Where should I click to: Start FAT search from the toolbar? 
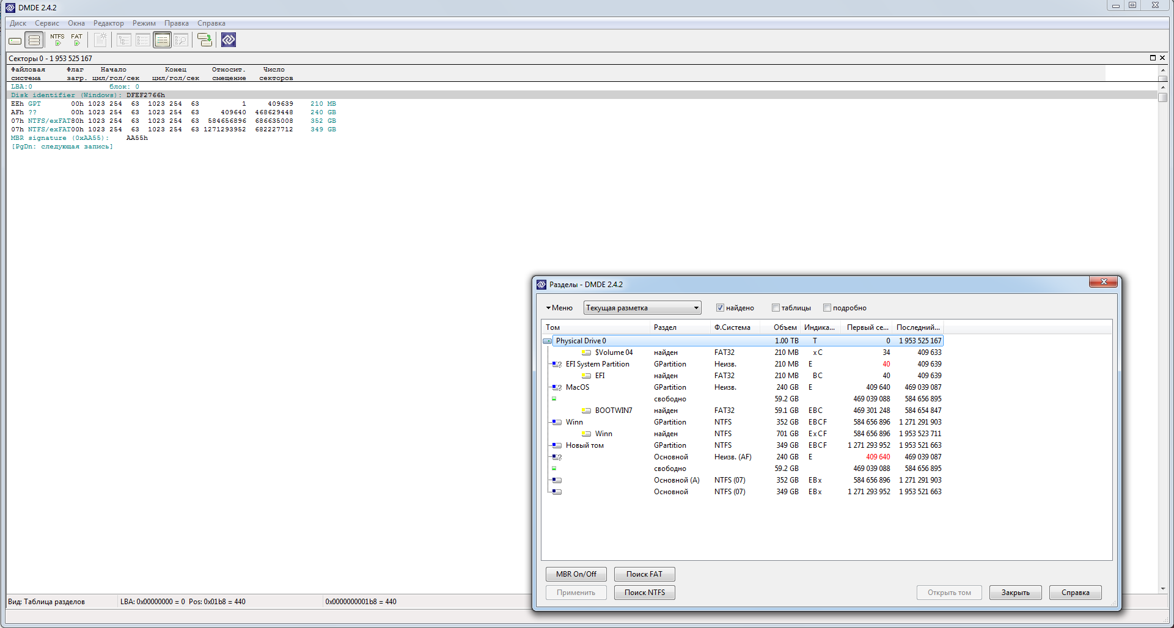coord(76,40)
